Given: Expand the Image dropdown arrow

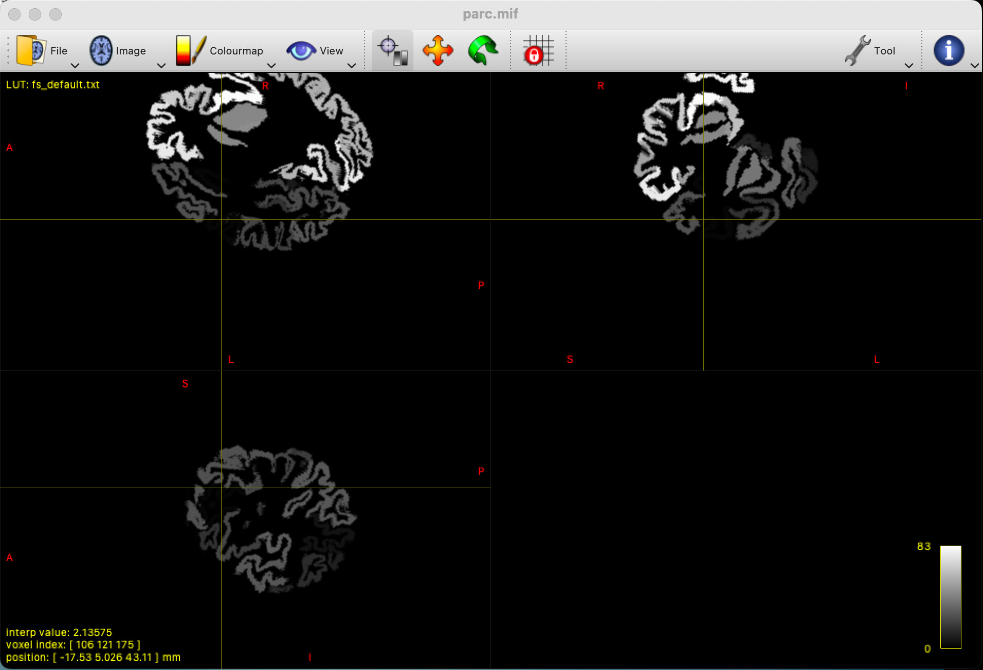Looking at the screenshot, I should [x=161, y=65].
